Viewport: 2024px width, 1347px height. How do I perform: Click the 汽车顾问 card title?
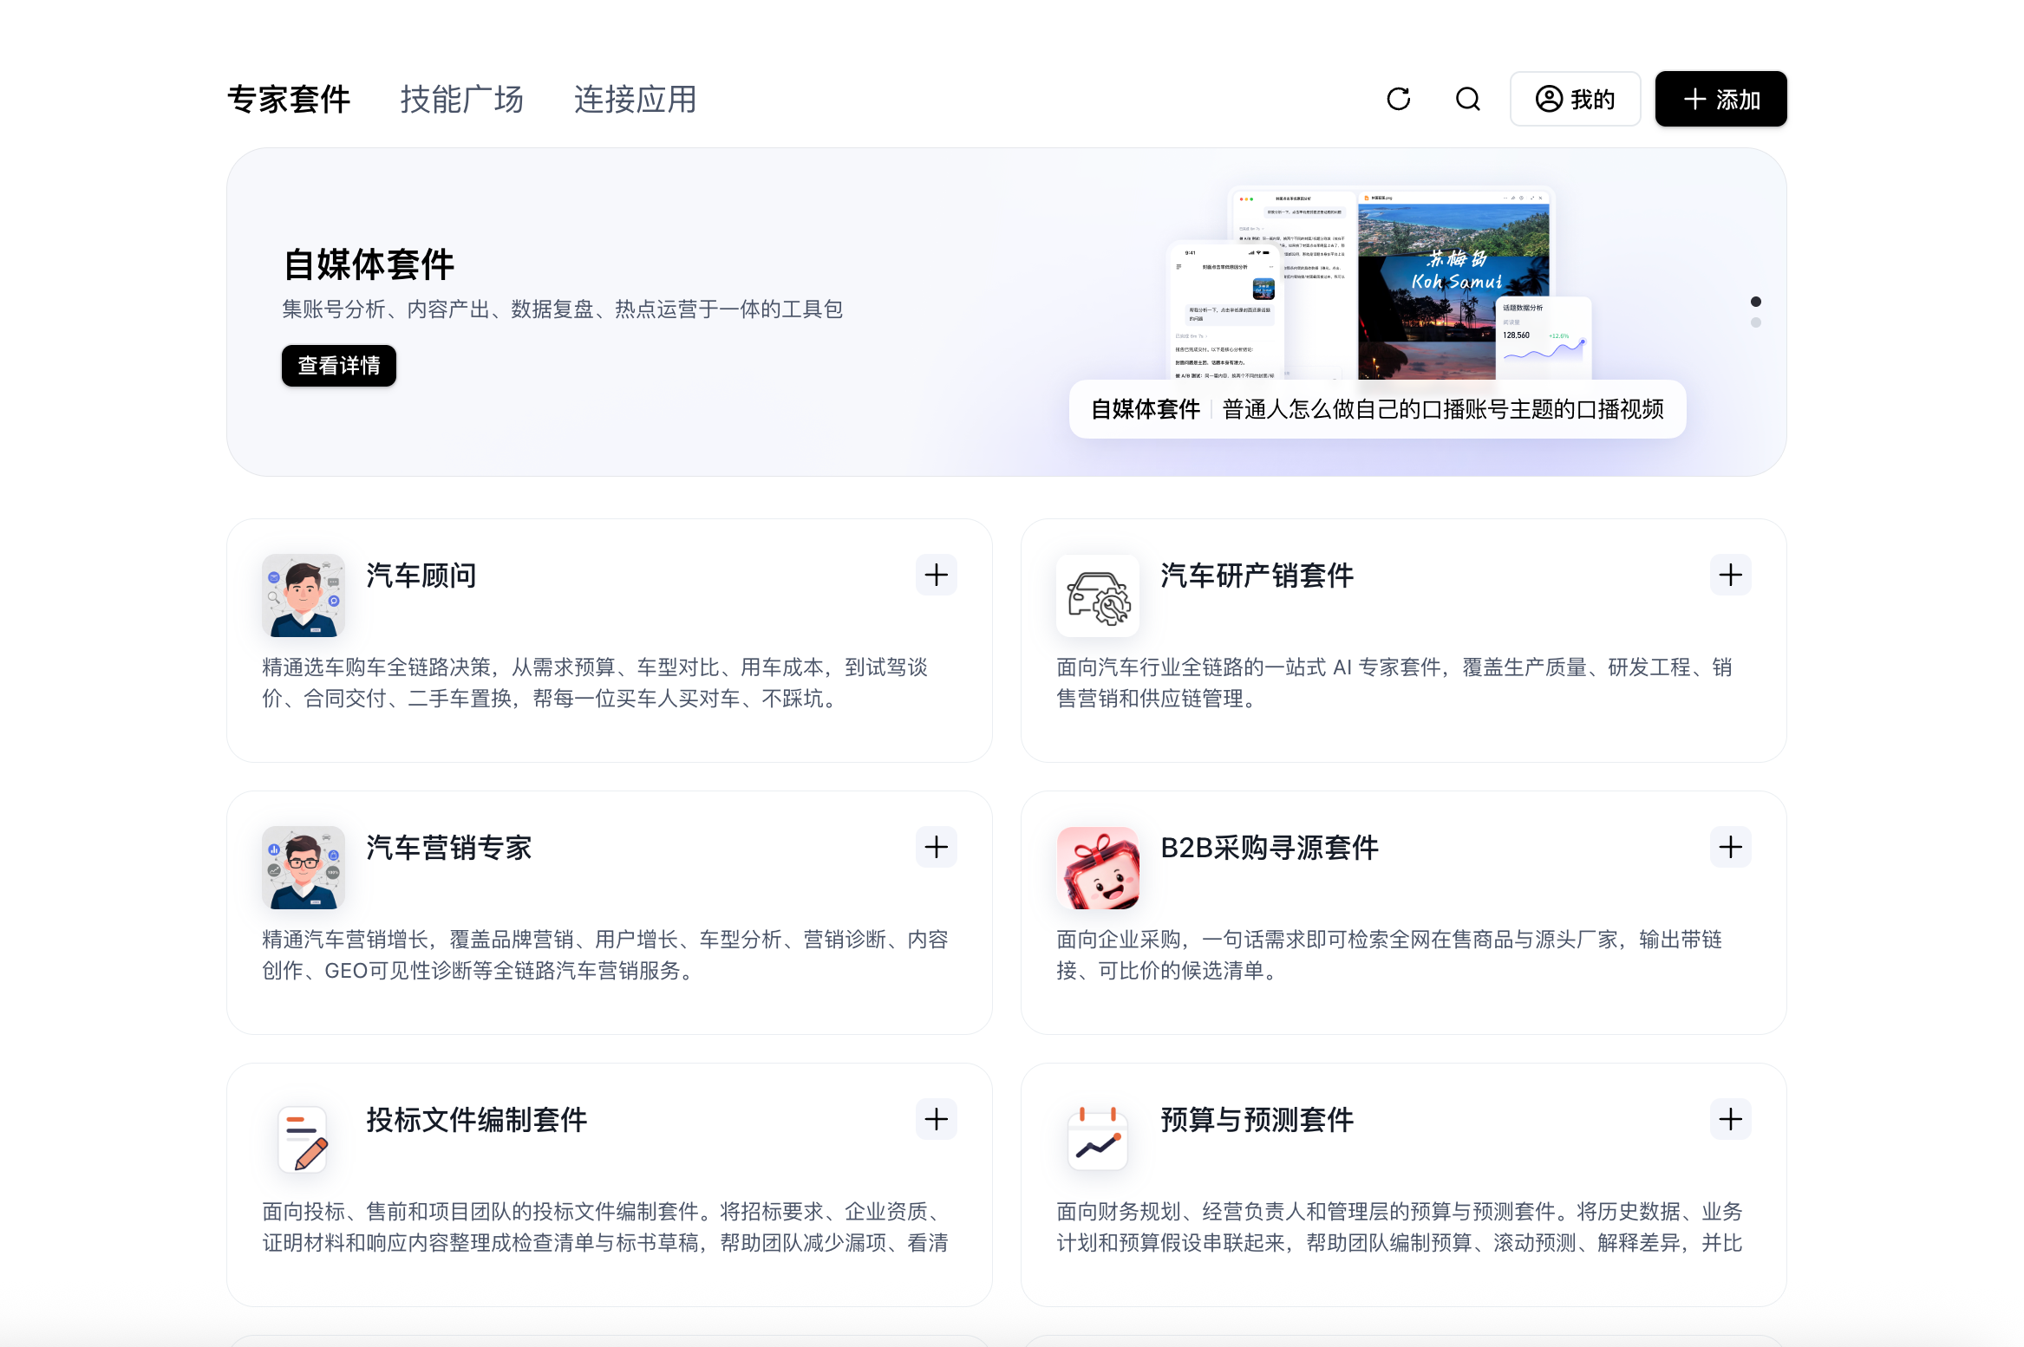click(421, 576)
